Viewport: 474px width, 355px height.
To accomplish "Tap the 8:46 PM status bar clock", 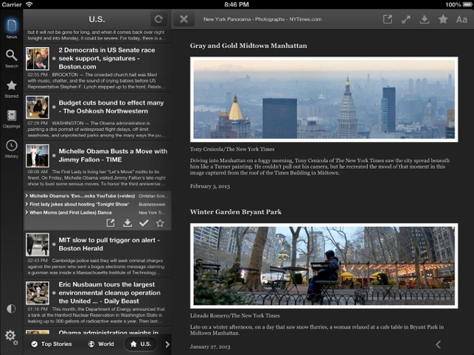I will pyautogui.click(x=237, y=4).
